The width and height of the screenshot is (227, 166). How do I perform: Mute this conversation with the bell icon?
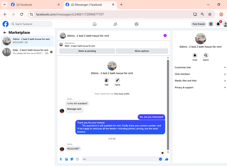[x=195, y=55]
